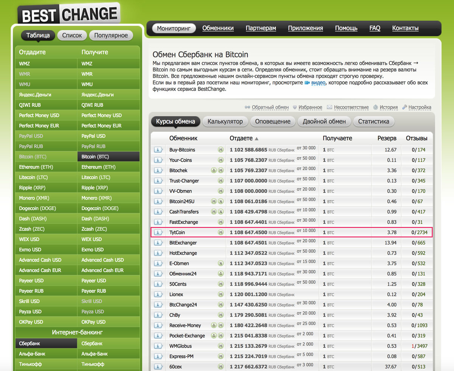Open the Оповещение tab
This screenshot has height=371, width=454.
273,122
